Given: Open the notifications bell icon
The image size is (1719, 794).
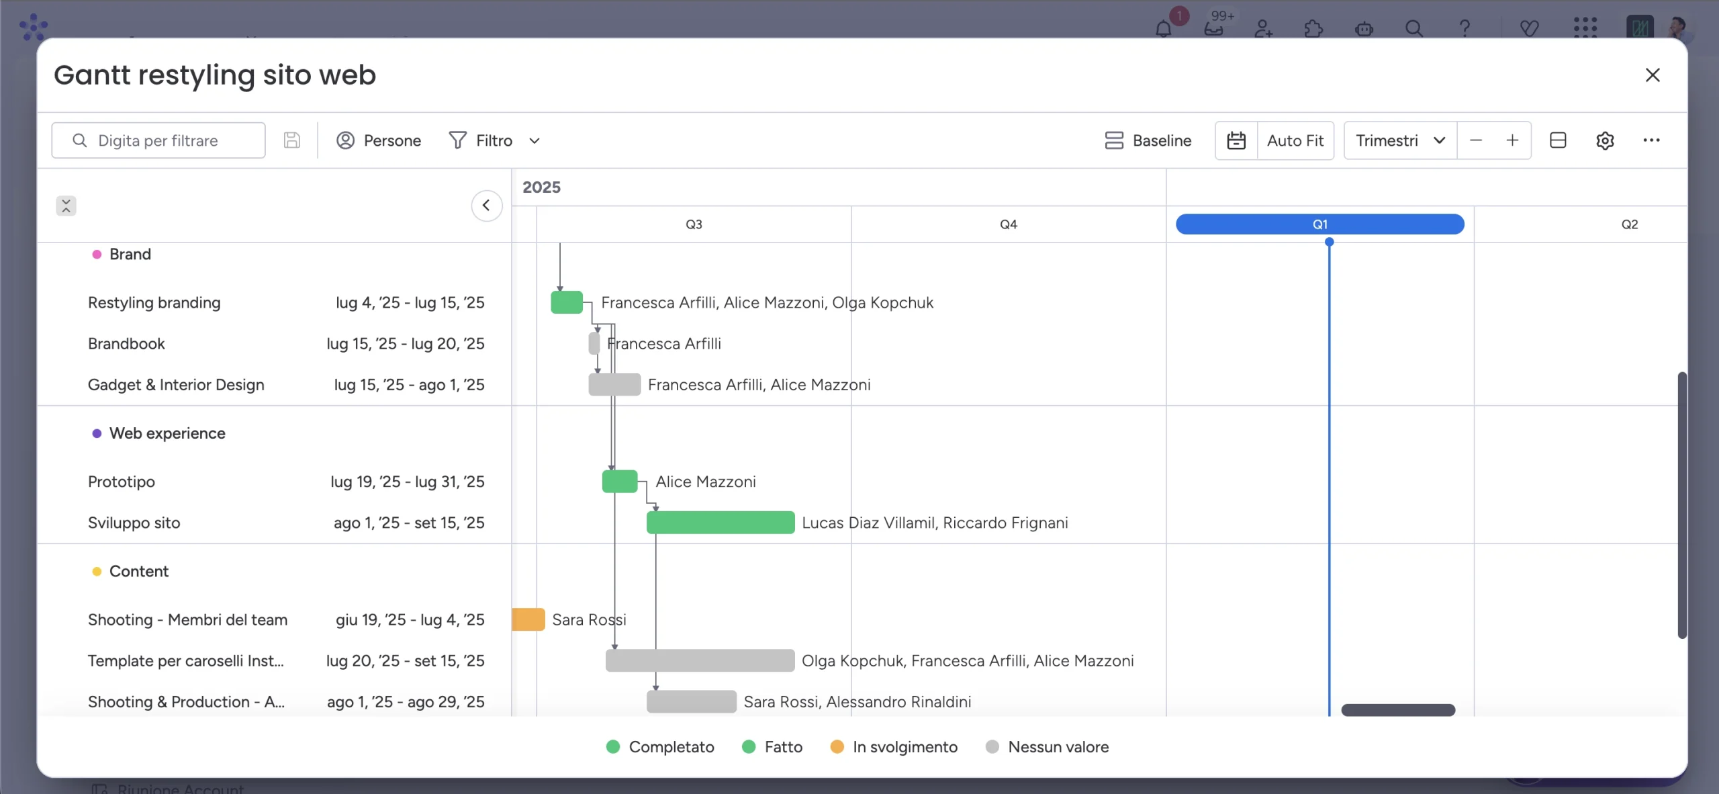Looking at the screenshot, I should pyautogui.click(x=1164, y=28).
